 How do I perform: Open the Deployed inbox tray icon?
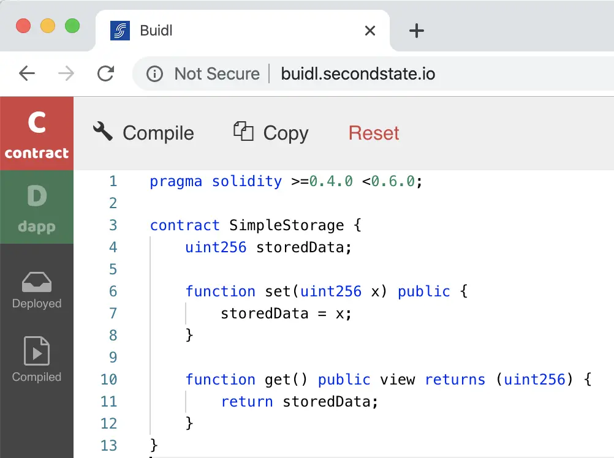pyautogui.click(x=37, y=282)
